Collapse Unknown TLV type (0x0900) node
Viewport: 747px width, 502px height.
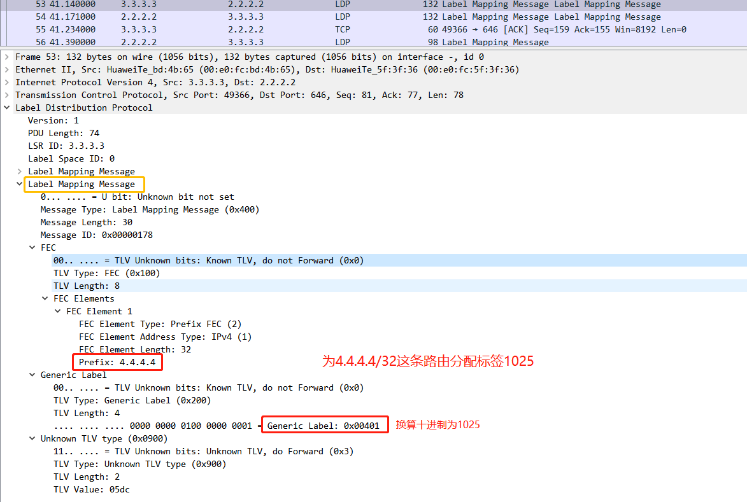pyautogui.click(x=32, y=438)
